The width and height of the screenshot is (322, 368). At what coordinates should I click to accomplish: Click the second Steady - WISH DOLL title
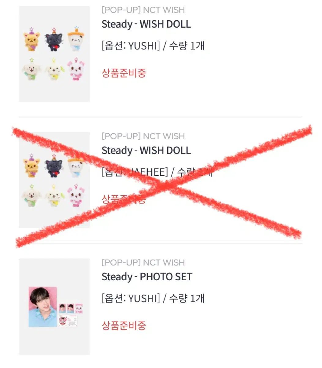[146, 151]
